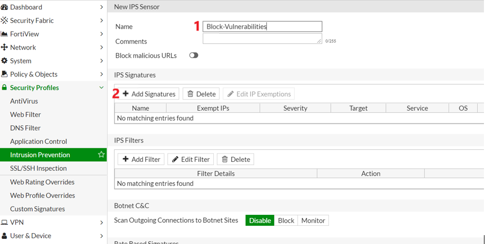Click the favorite star beside Intrusion Prevention
The height and width of the screenshot is (244, 485).
pos(101,155)
